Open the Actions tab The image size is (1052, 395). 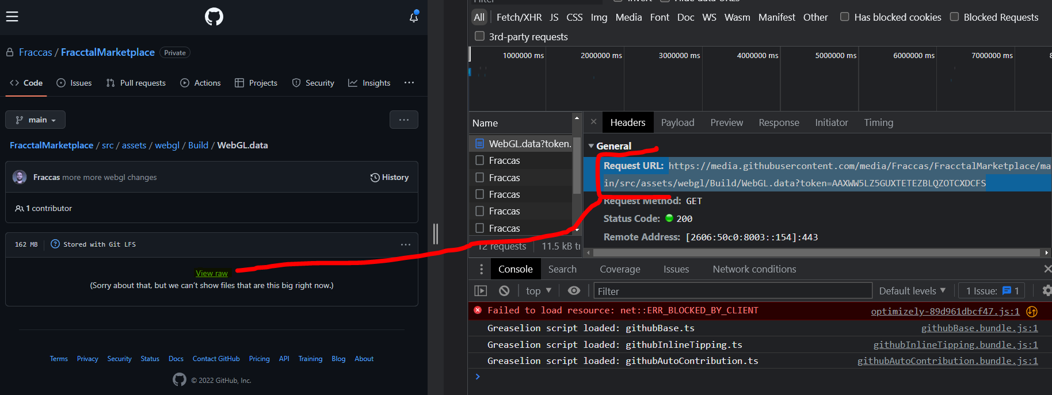[200, 83]
